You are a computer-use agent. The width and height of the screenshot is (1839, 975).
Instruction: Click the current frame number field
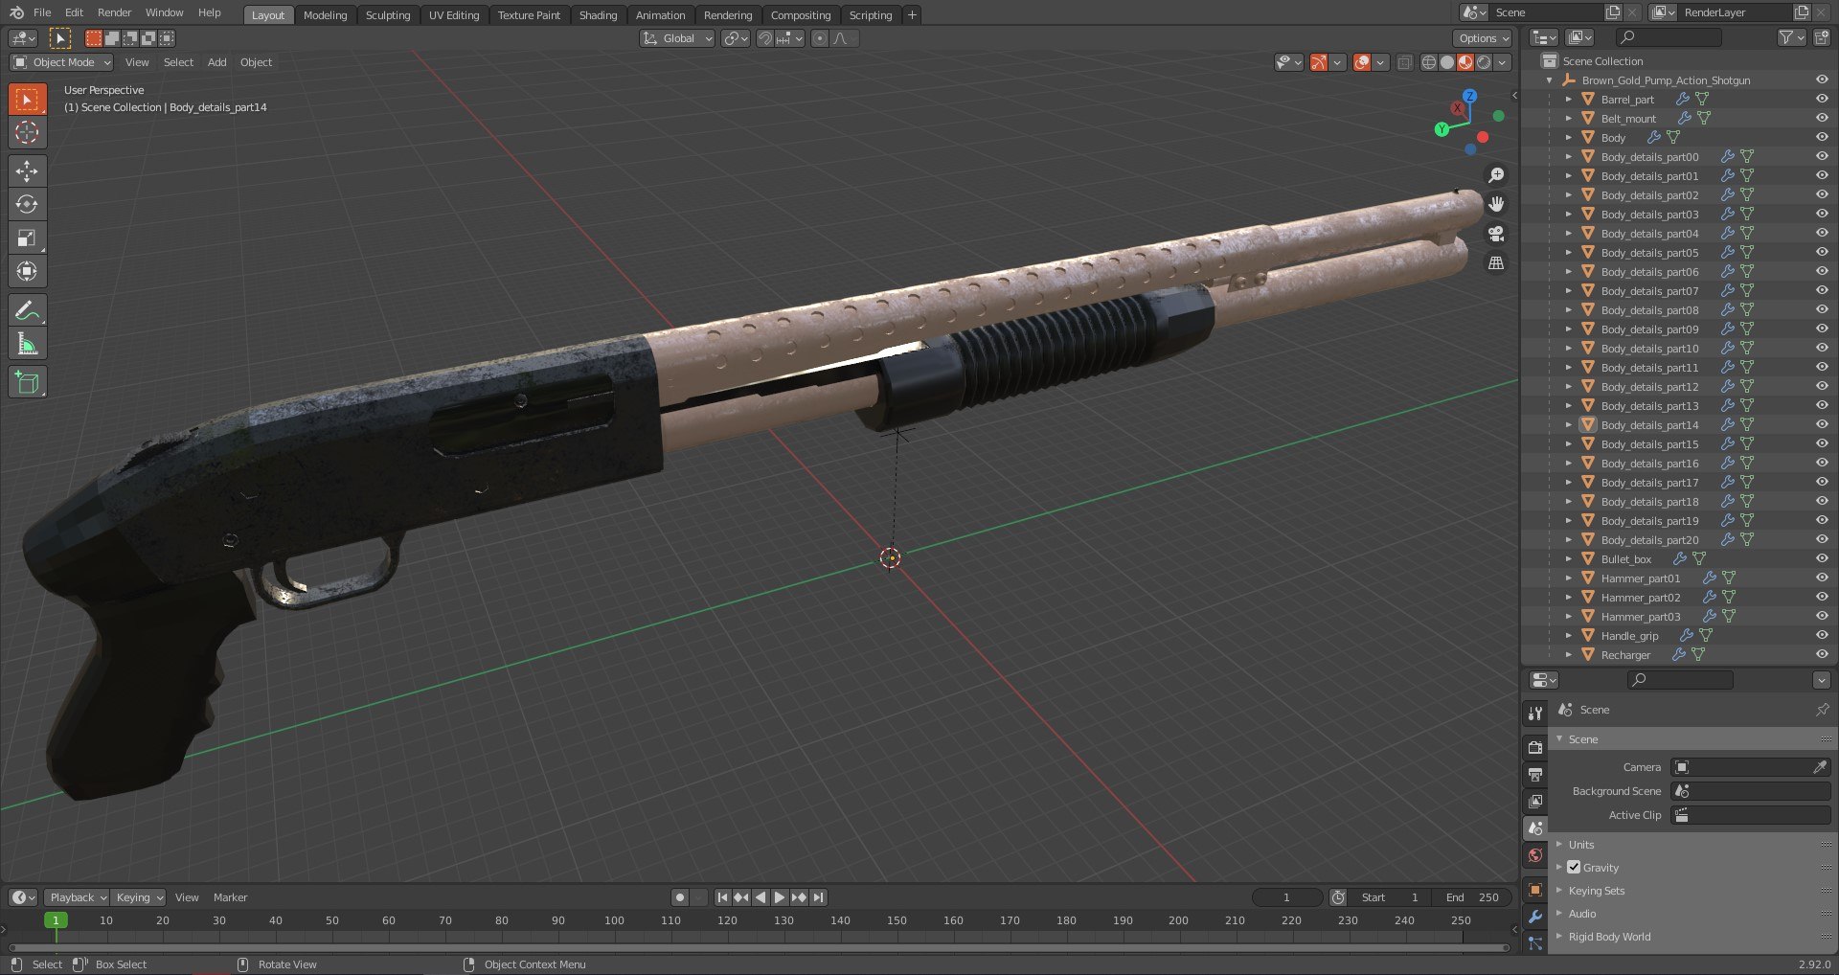(x=1286, y=897)
